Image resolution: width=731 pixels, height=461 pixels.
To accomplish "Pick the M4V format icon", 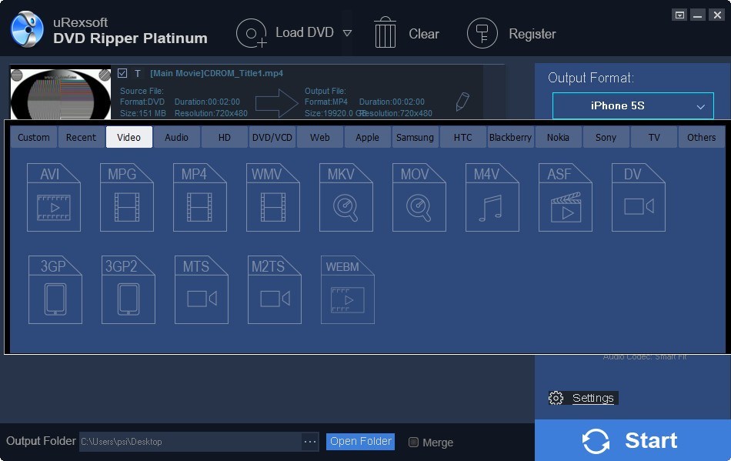I will coord(492,197).
